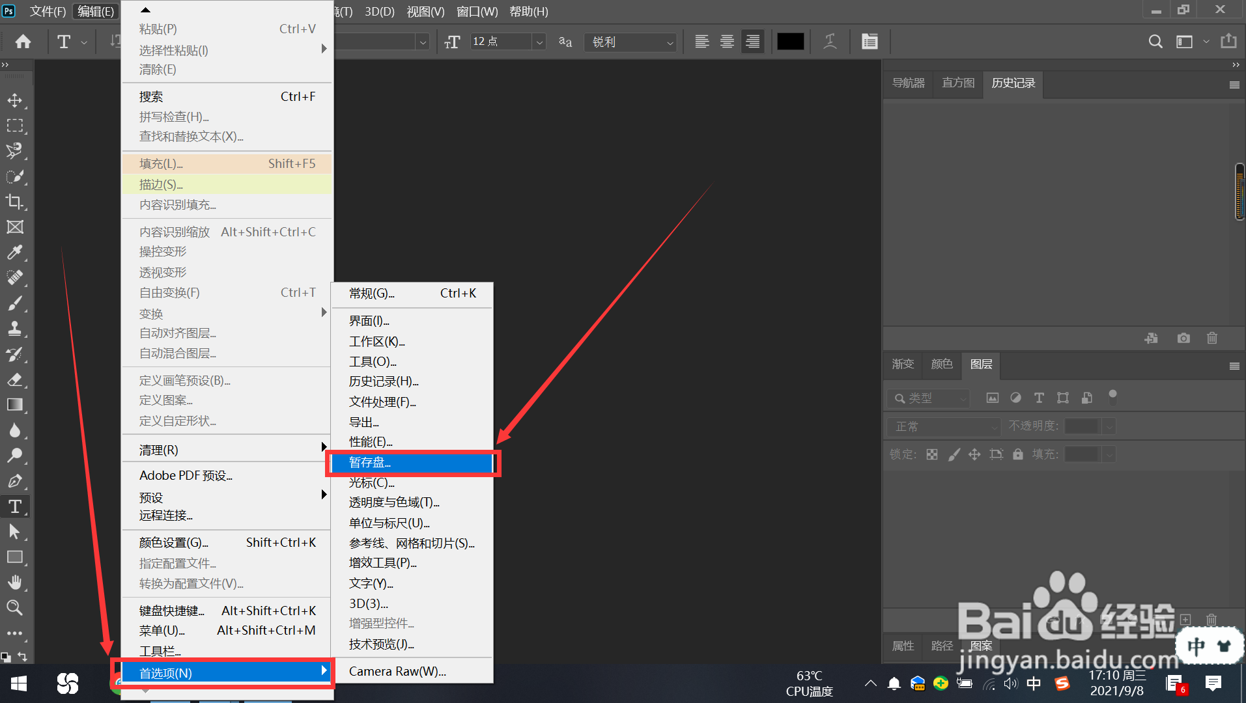Choose 暂存盘 in preferences submenu
Screen dimensions: 1246x703
(x=412, y=463)
